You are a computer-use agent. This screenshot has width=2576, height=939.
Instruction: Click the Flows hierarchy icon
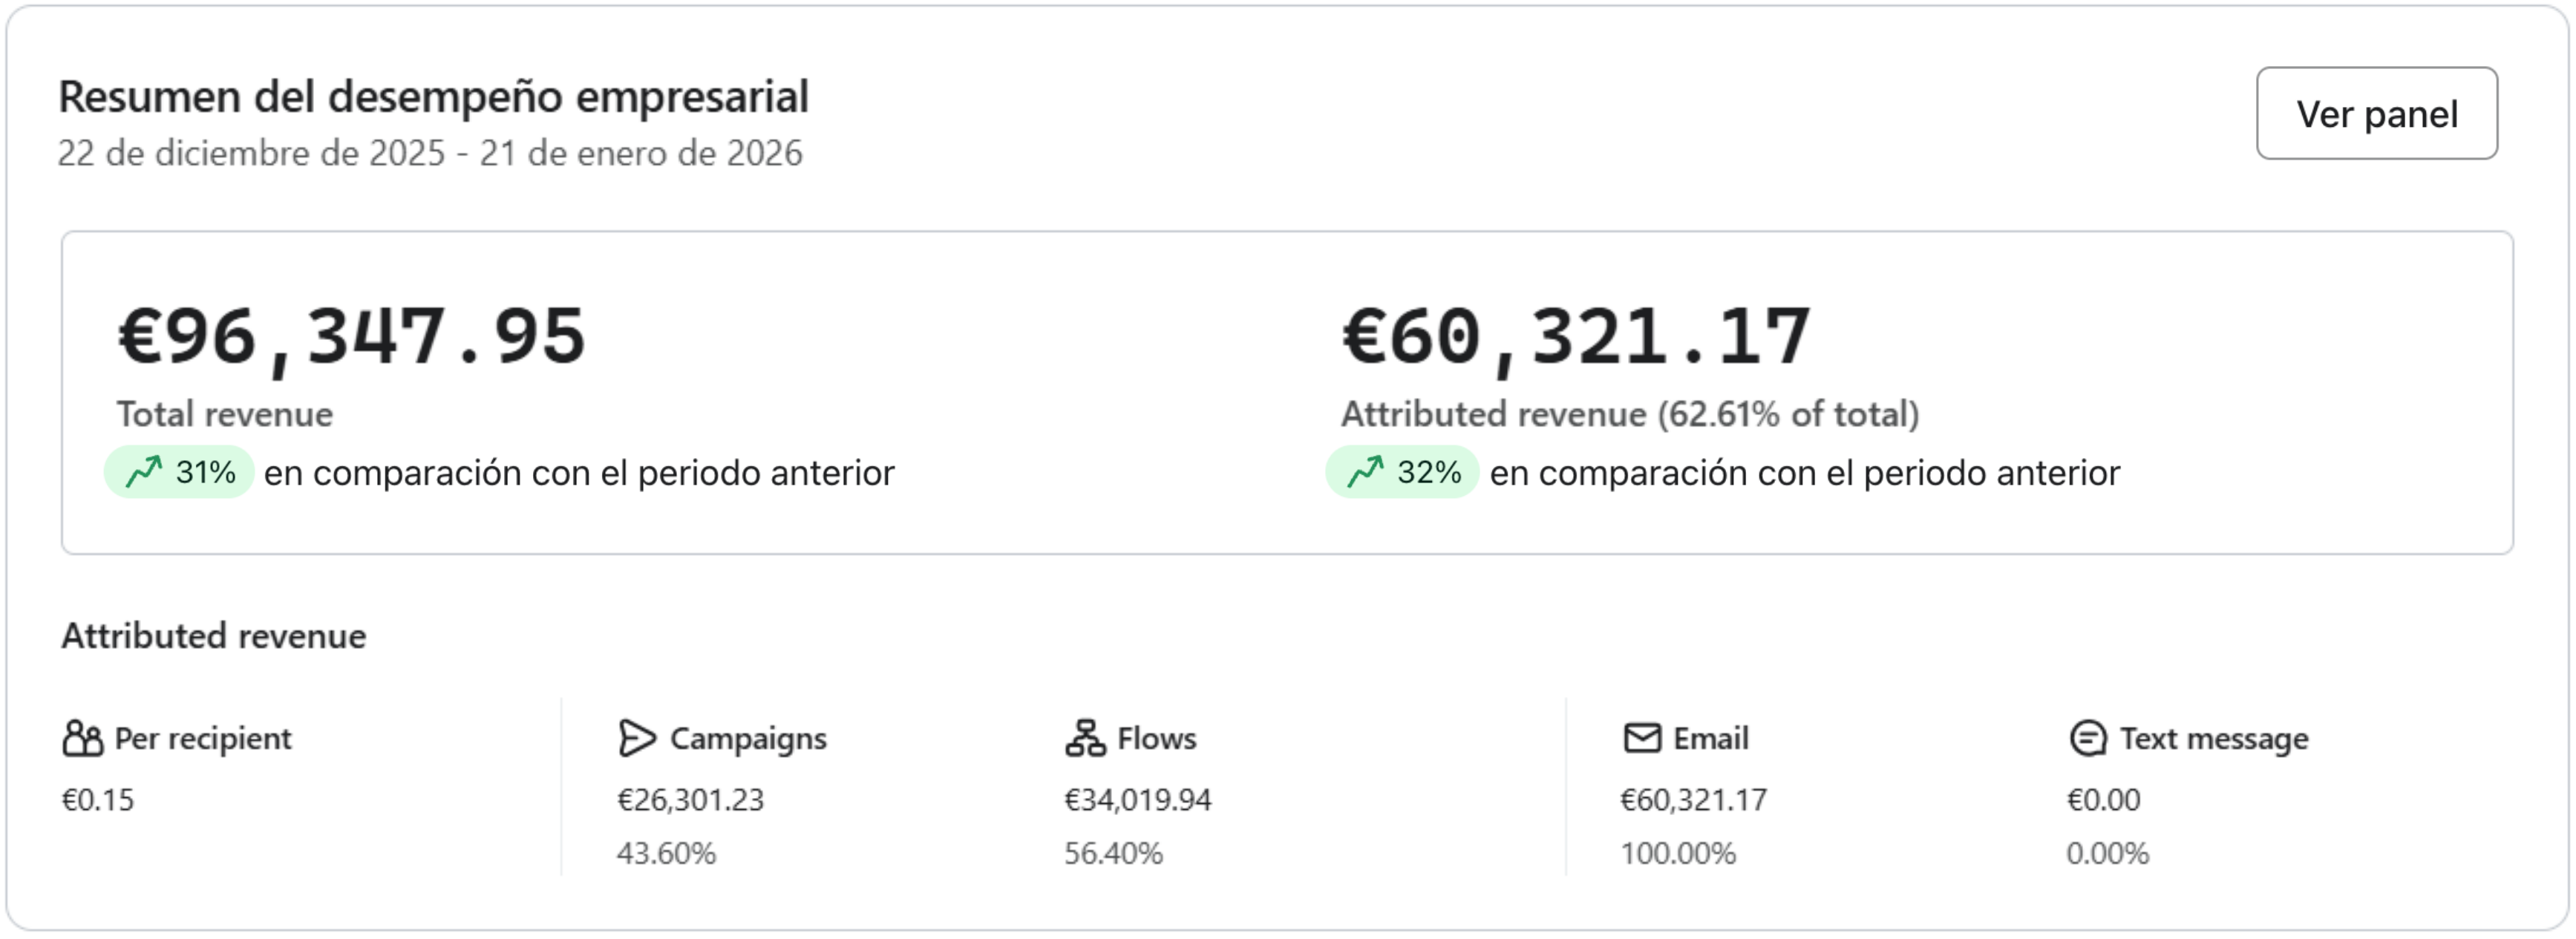tap(1085, 739)
